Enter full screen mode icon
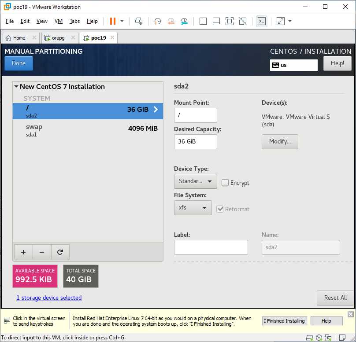 (x=230, y=21)
